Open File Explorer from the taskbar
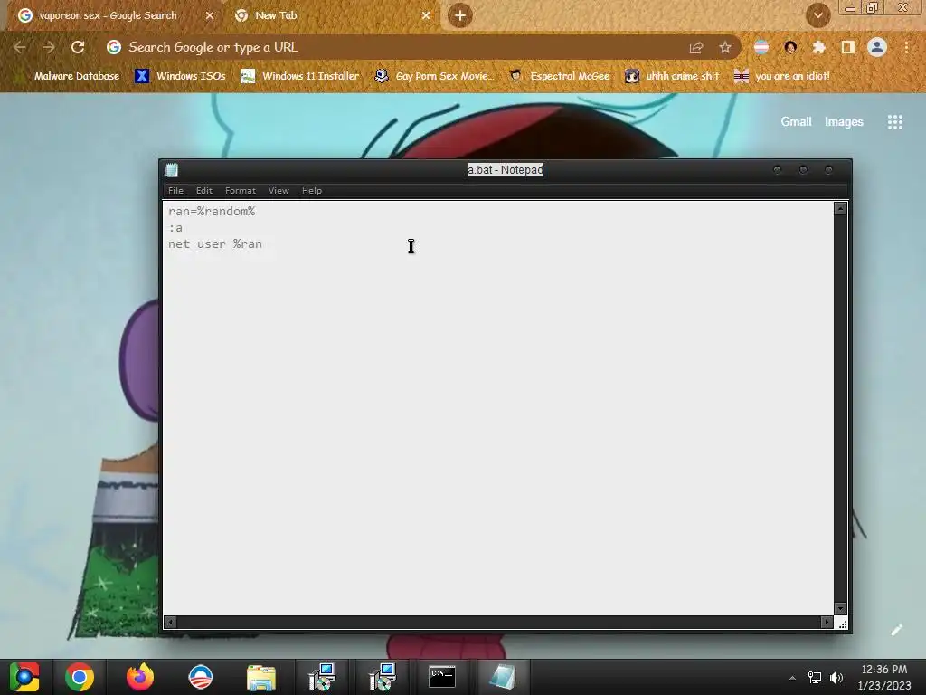 [261, 677]
